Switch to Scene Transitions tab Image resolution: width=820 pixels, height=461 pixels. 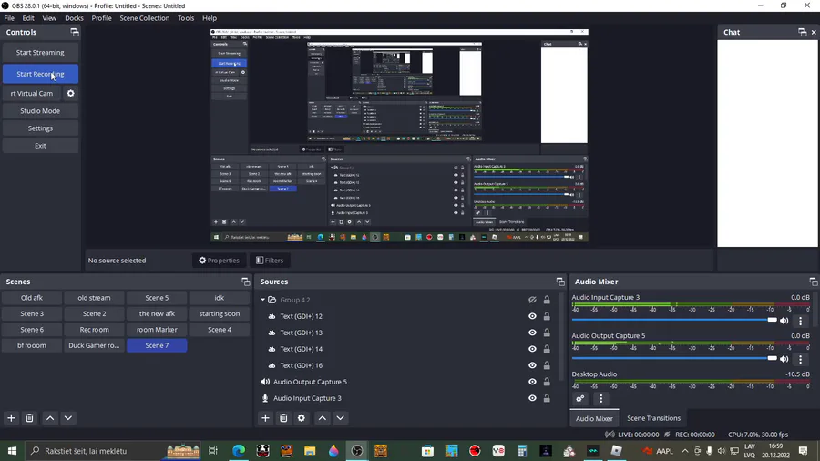pos(653,418)
